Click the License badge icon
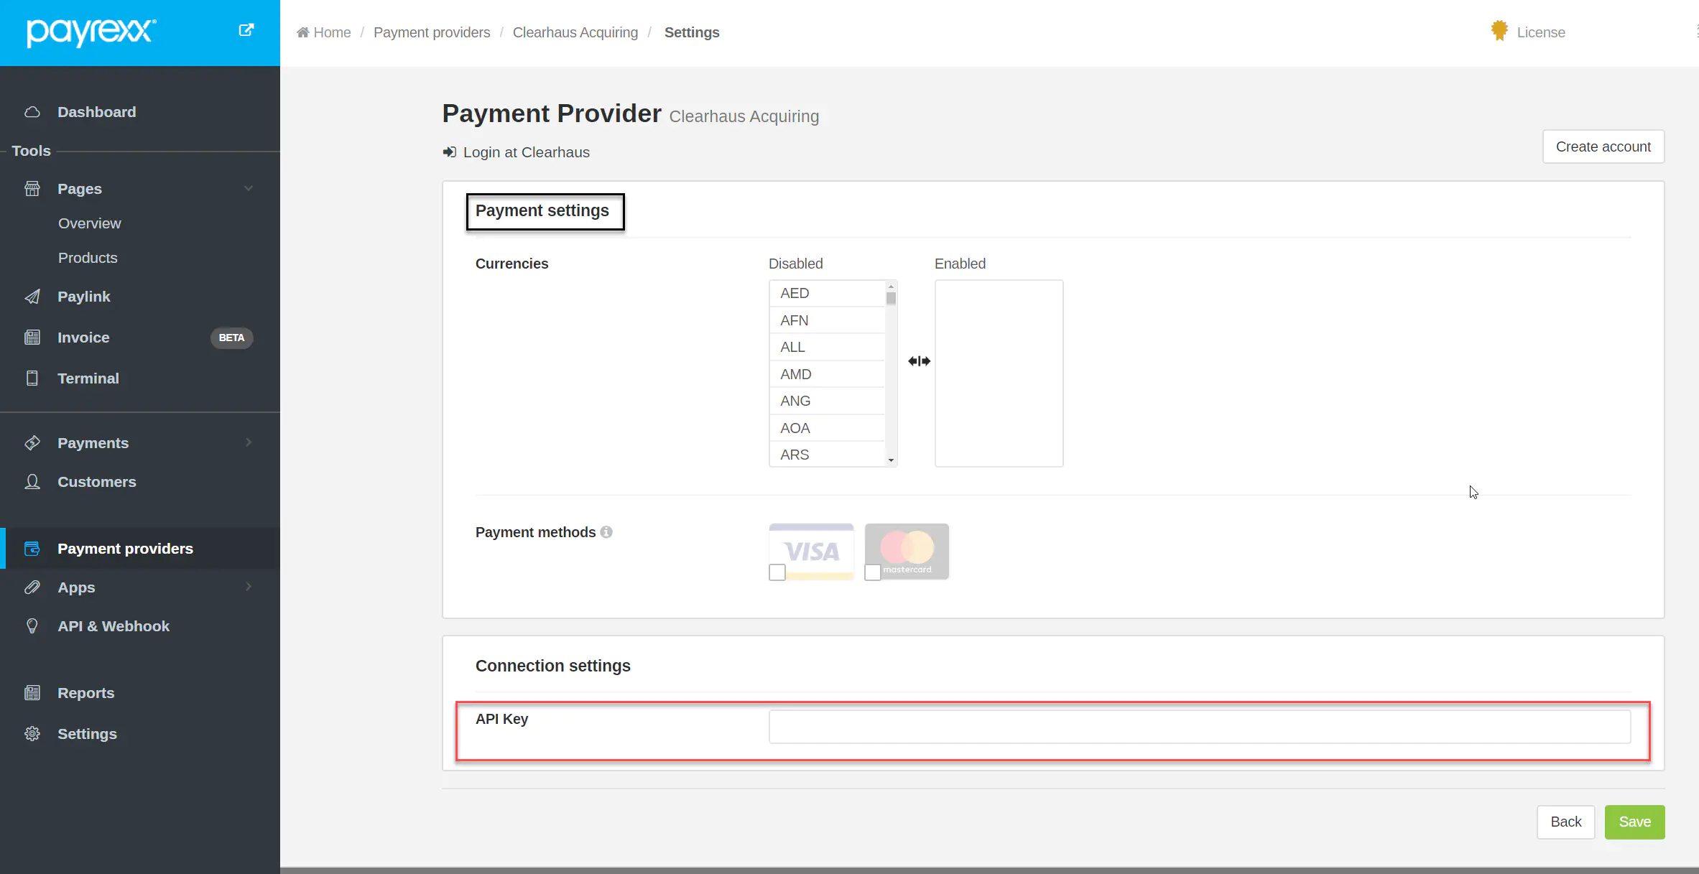Screen dimensions: 1699x874 point(1499,31)
